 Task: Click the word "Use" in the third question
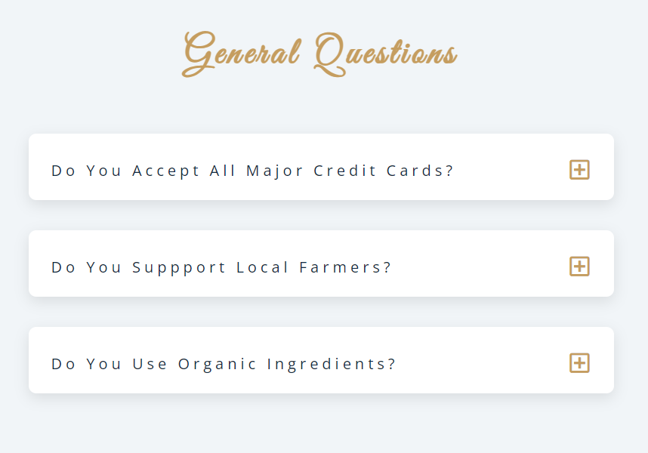[150, 364]
